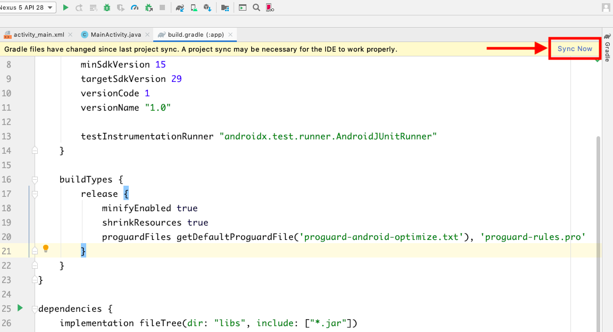Click fold marker at line 22
Screen dimensions: 613x332
tap(35, 265)
